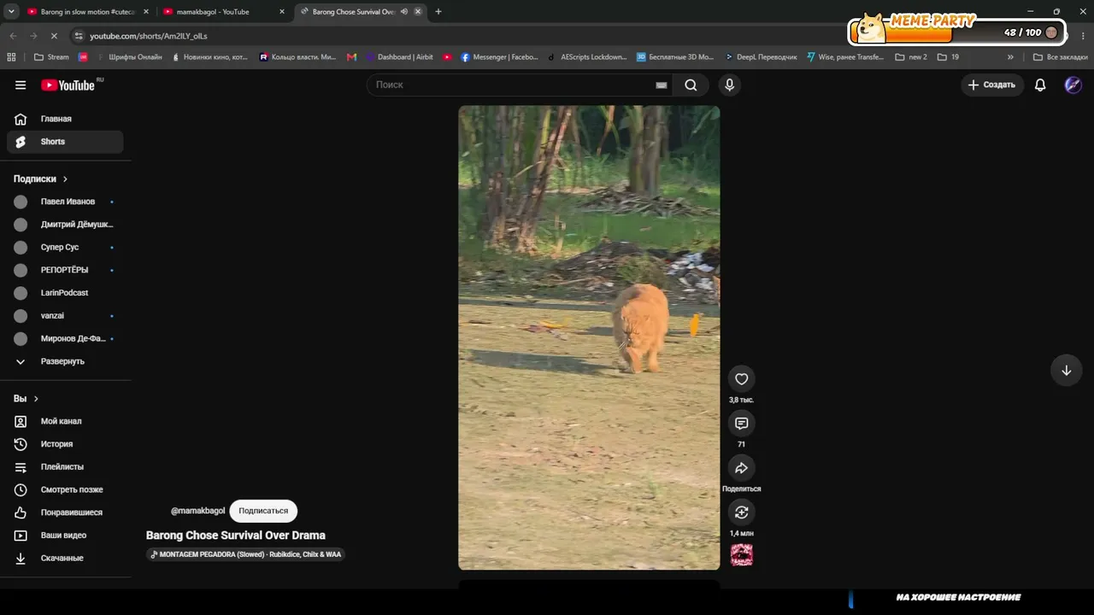Click the remix icon above 1,4 млн
The image size is (1094, 615).
tap(741, 512)
